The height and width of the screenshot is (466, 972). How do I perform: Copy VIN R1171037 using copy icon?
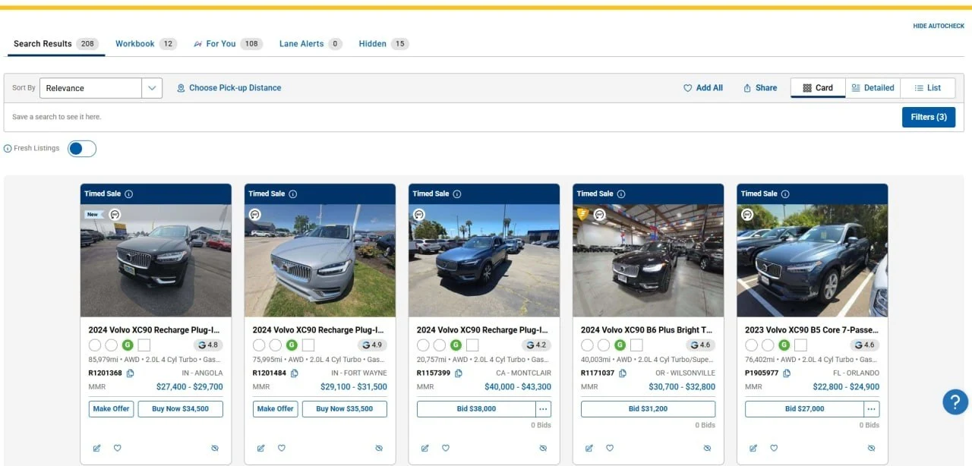(x=623, y=373)
